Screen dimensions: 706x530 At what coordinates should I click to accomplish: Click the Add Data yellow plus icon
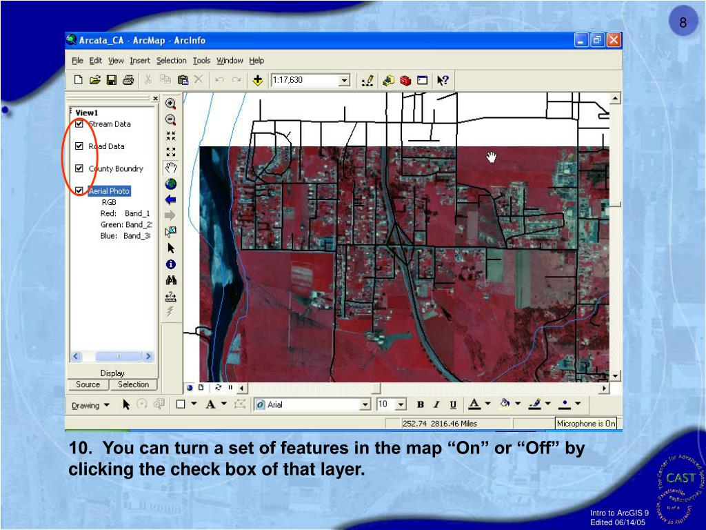[258, 81]
